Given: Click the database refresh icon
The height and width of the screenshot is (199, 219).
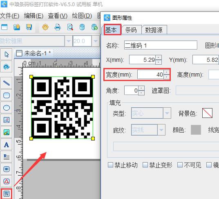Looking at the screenshot, I should tap(94, 27).
